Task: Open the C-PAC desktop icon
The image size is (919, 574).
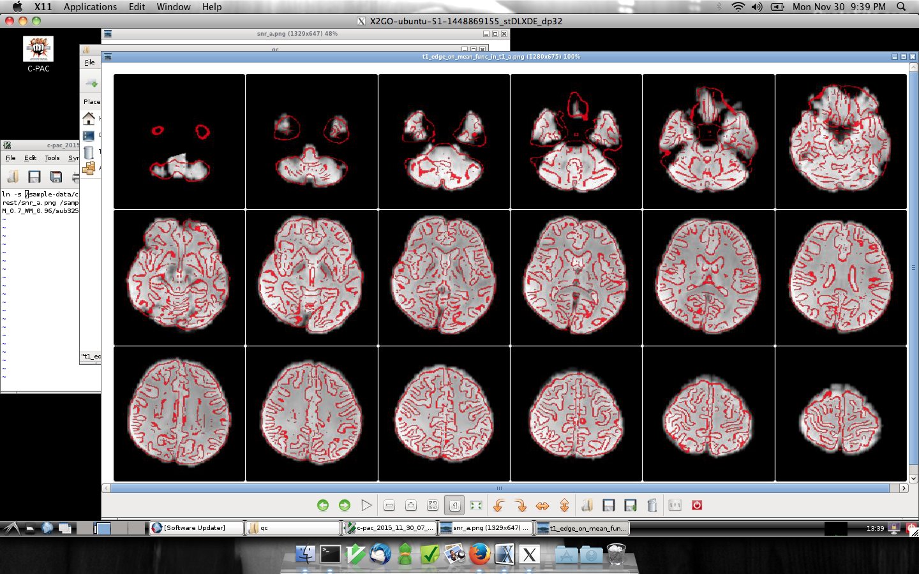Action: [x=38, y=54]
